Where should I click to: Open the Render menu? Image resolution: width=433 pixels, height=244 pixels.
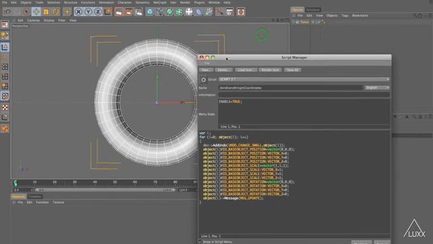point(185,3)
